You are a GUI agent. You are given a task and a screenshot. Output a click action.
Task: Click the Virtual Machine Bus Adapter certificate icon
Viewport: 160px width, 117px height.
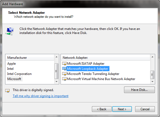[64, 79]
